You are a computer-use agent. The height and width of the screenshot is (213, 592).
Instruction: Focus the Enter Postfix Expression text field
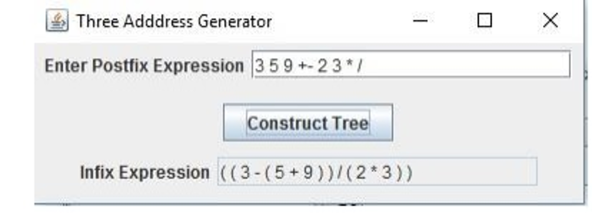click(411, 65)
